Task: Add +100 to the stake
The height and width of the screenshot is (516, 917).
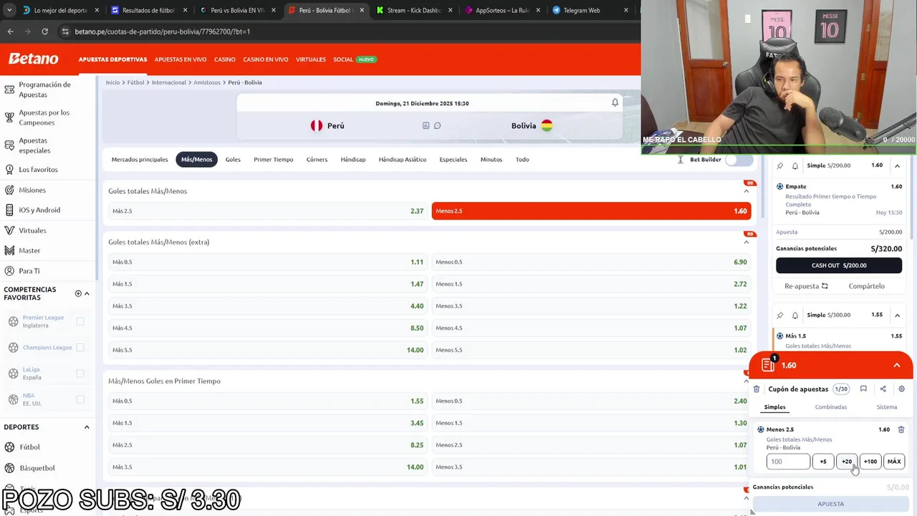Action: tap(870, 462)
